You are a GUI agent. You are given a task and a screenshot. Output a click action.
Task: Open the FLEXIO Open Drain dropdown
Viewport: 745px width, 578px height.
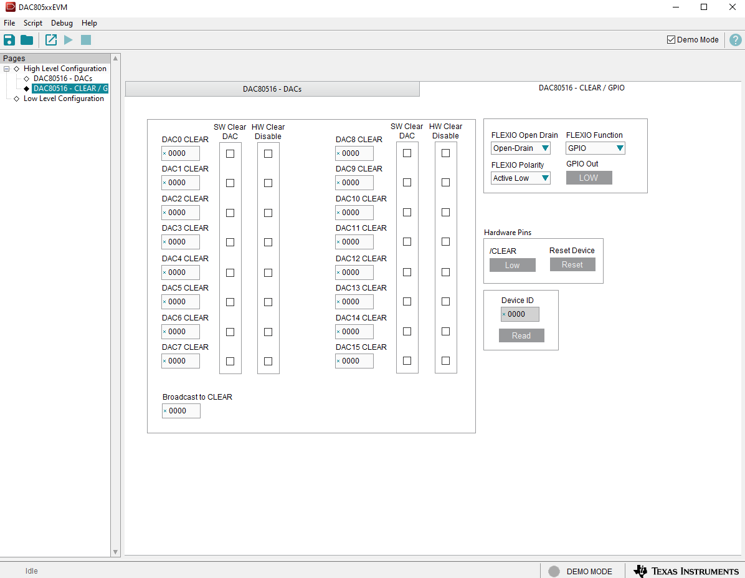[521, 148]
